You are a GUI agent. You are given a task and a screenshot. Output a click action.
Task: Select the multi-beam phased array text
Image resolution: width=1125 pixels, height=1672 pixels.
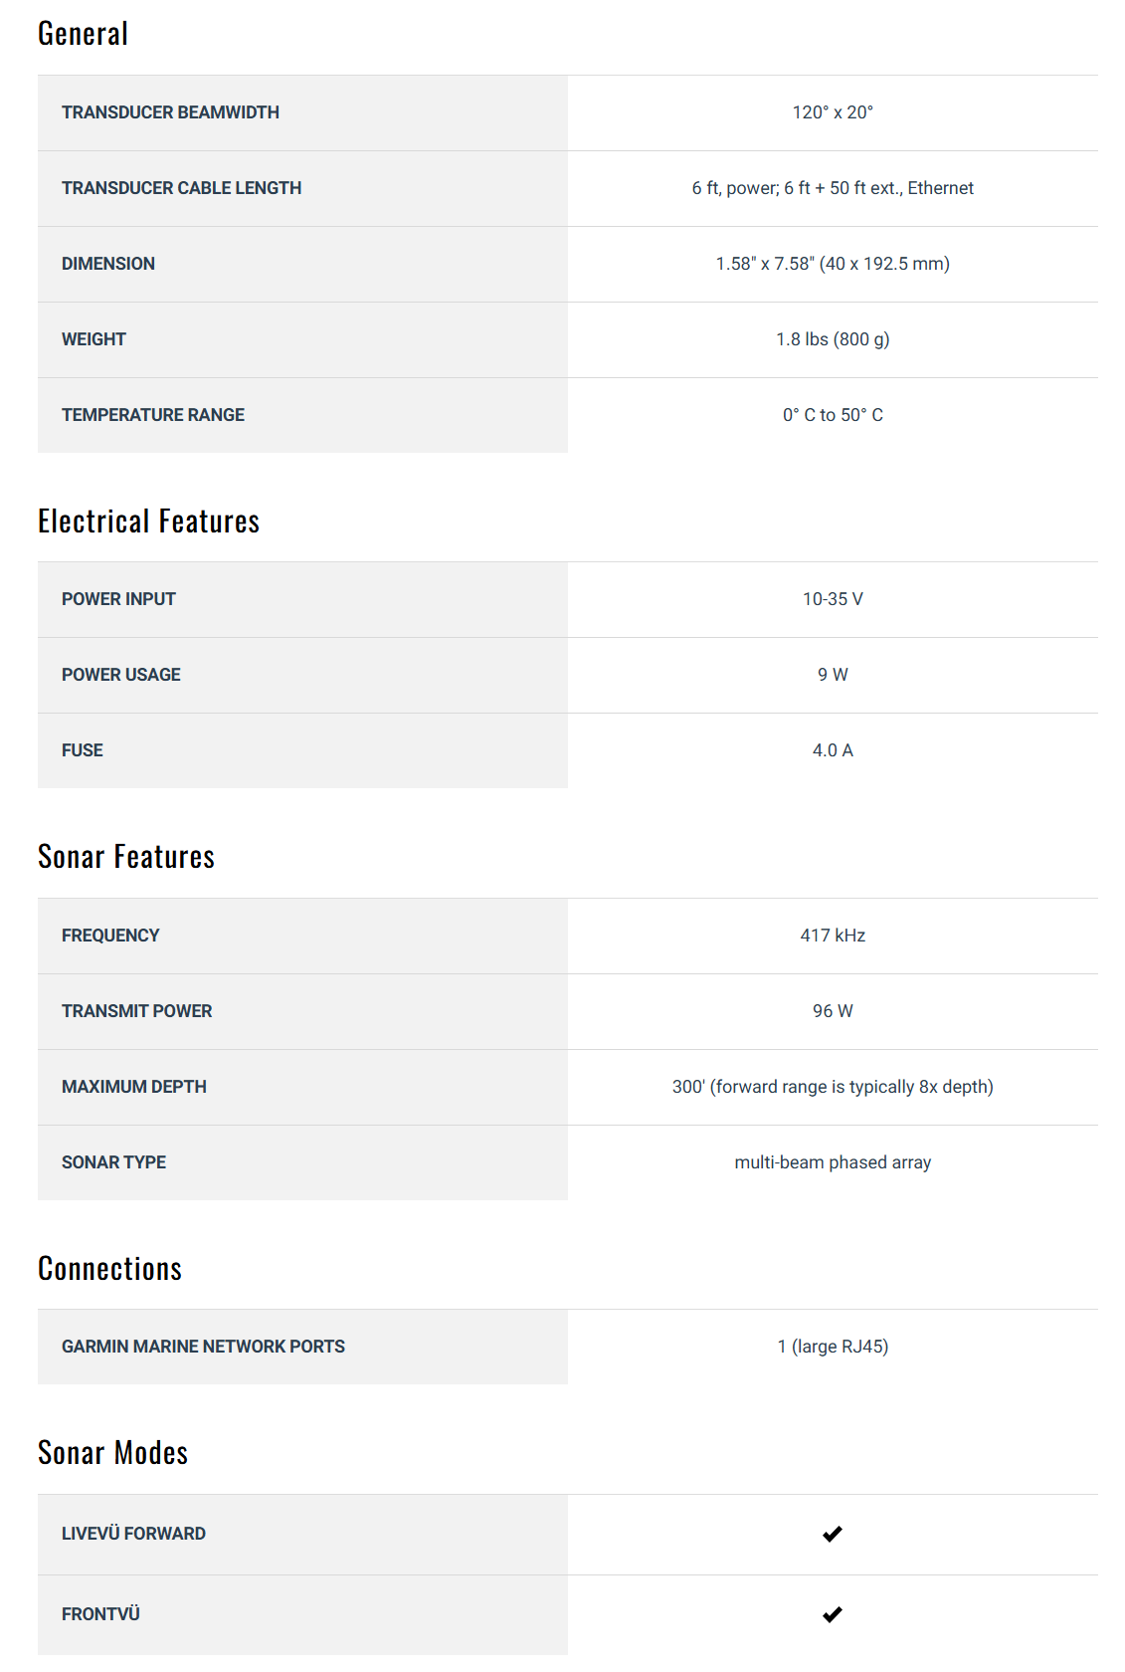coord(833,1162)
